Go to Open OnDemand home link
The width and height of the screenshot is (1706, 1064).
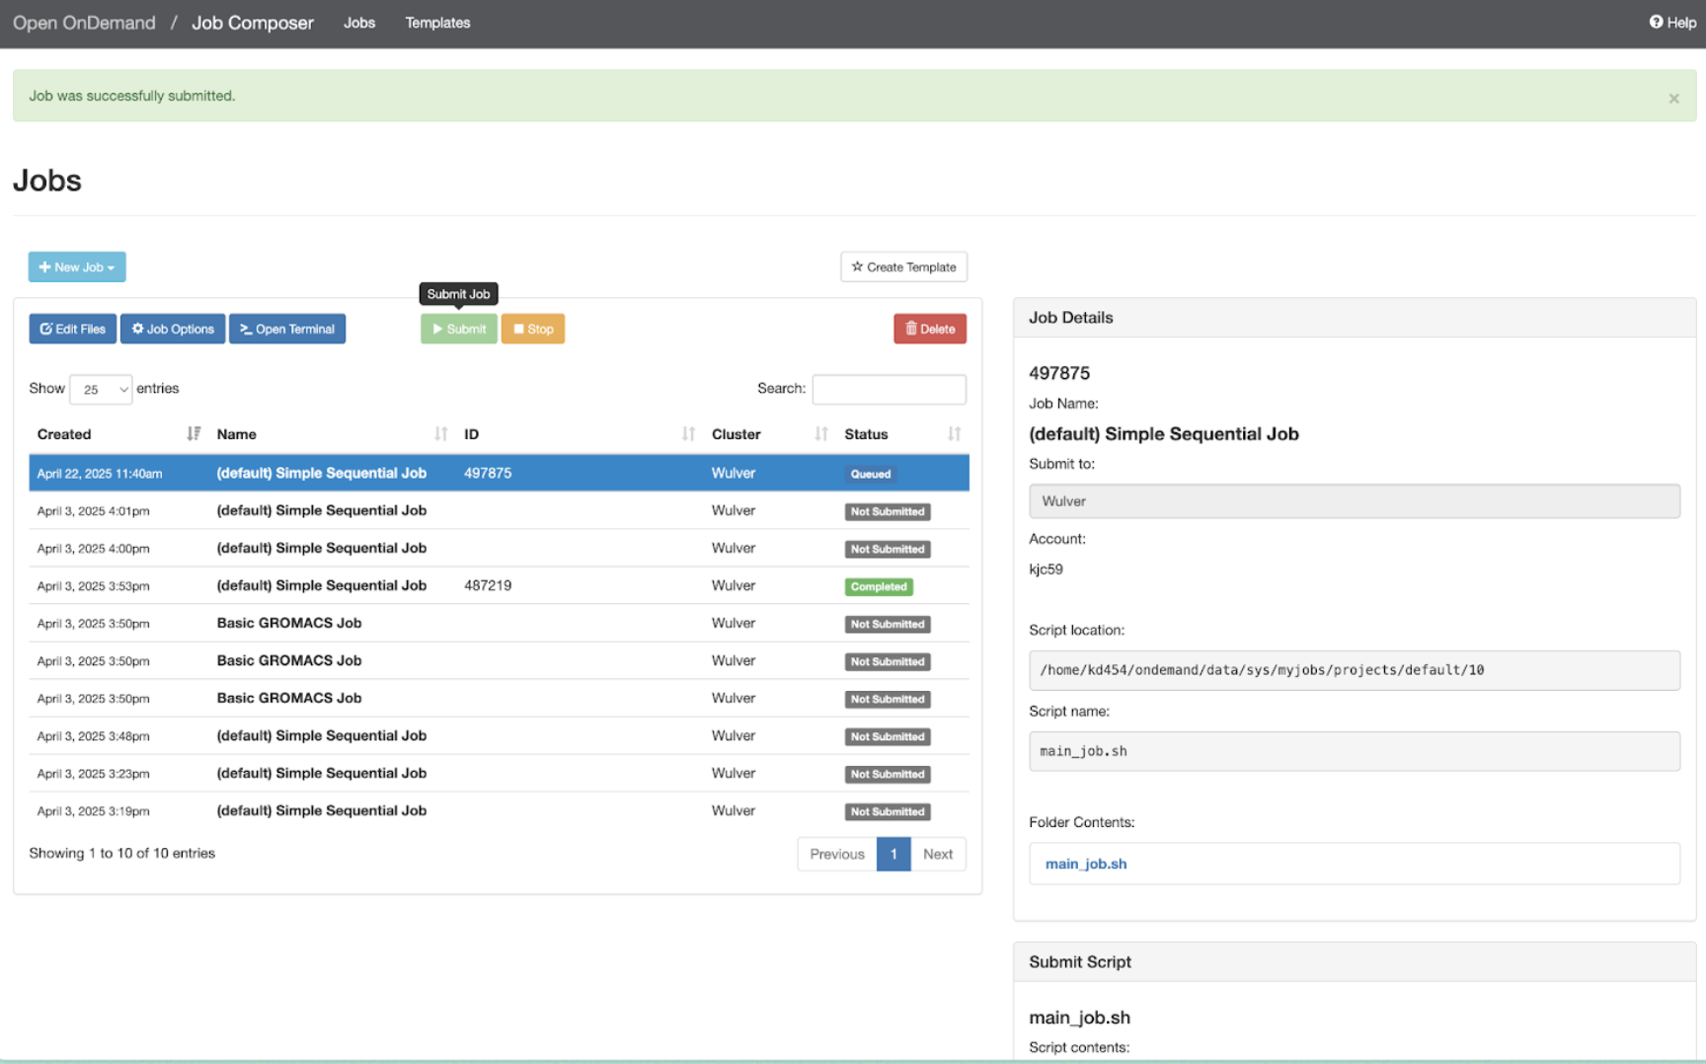84,23
